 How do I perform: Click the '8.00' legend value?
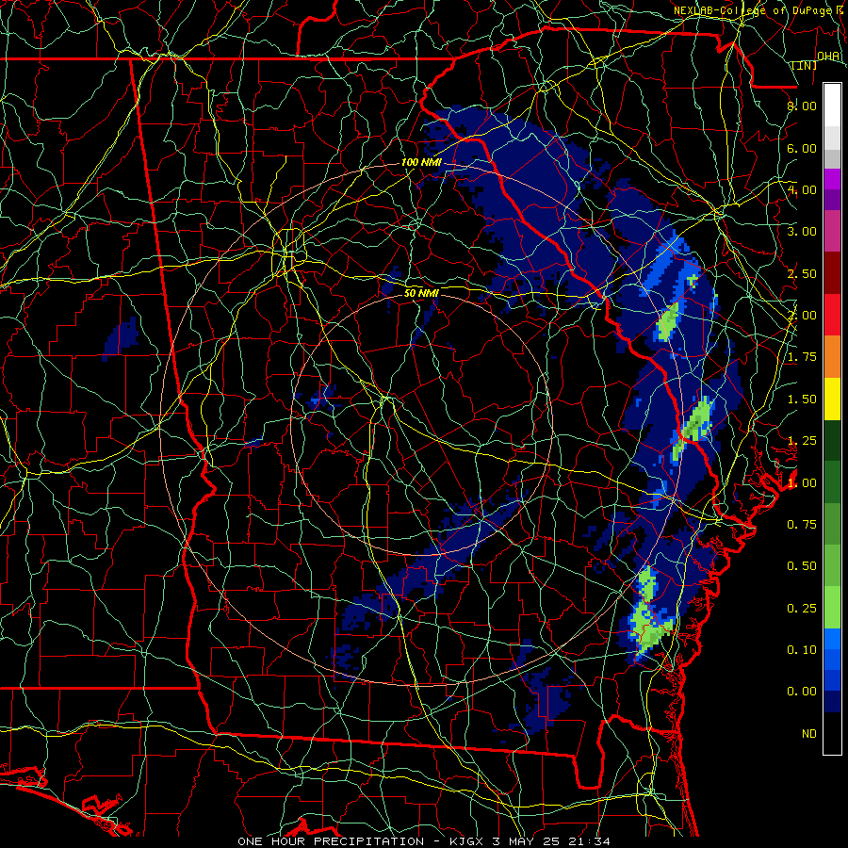(x=802, y=106)
